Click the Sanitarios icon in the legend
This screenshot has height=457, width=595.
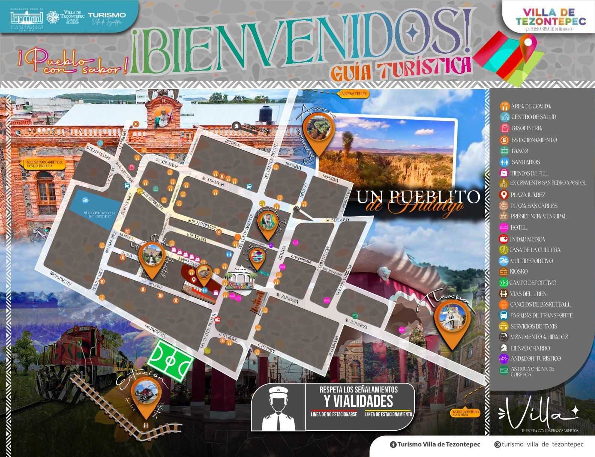[505, 162]
